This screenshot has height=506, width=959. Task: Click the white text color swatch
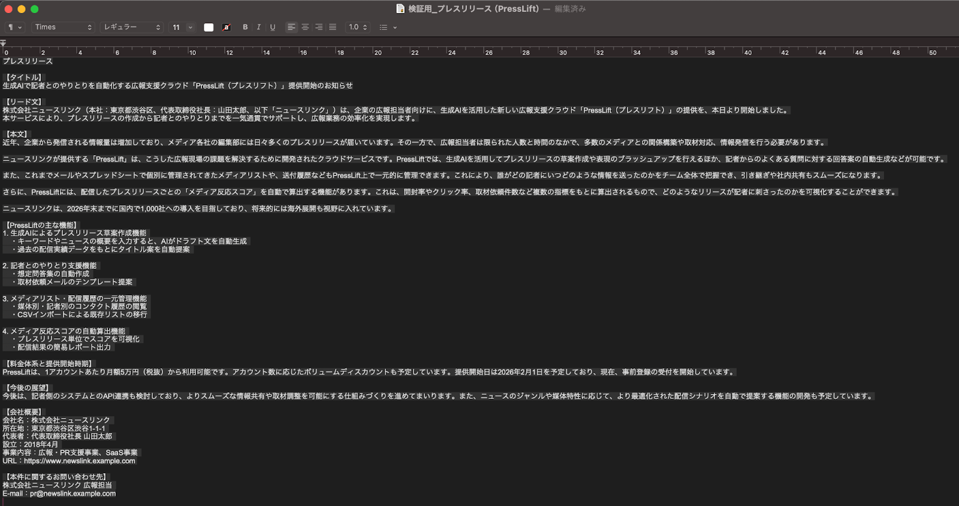pyautogui.click(x=209, y=27)
